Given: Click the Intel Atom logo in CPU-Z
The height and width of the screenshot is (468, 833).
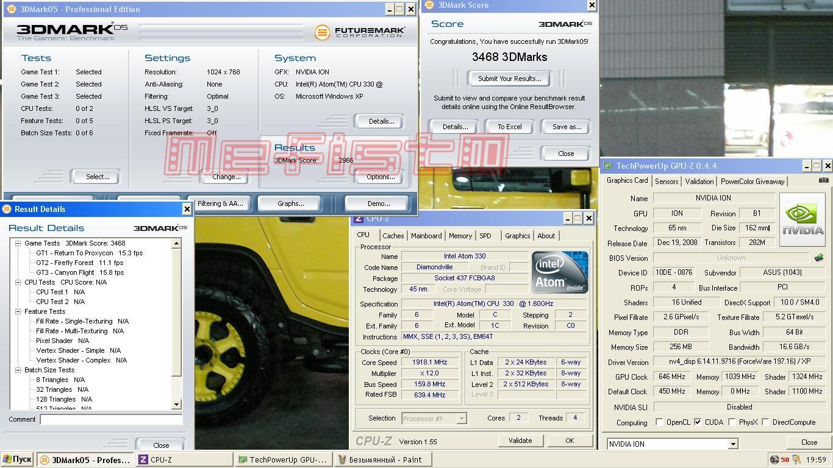Looking at the screenshot, I should point(560,272).
